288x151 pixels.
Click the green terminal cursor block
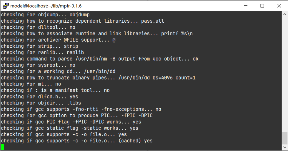click(x=2, y=147)
